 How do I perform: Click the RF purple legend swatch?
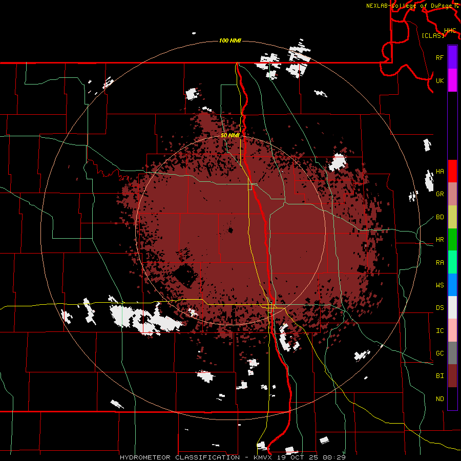pos(452,57)
